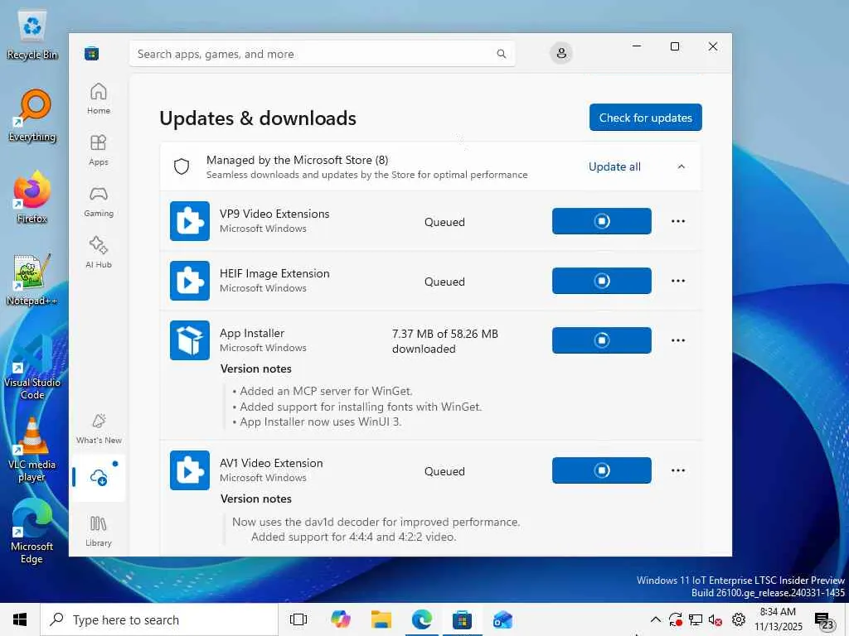Screen dimensions: 849x636
Task: Stop the VP9 Video Extensions download
Action: (x=602, y=221)
